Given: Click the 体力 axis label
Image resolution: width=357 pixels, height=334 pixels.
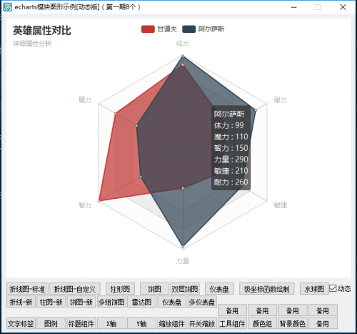Looking at the screenshot, I should point(183,44).
